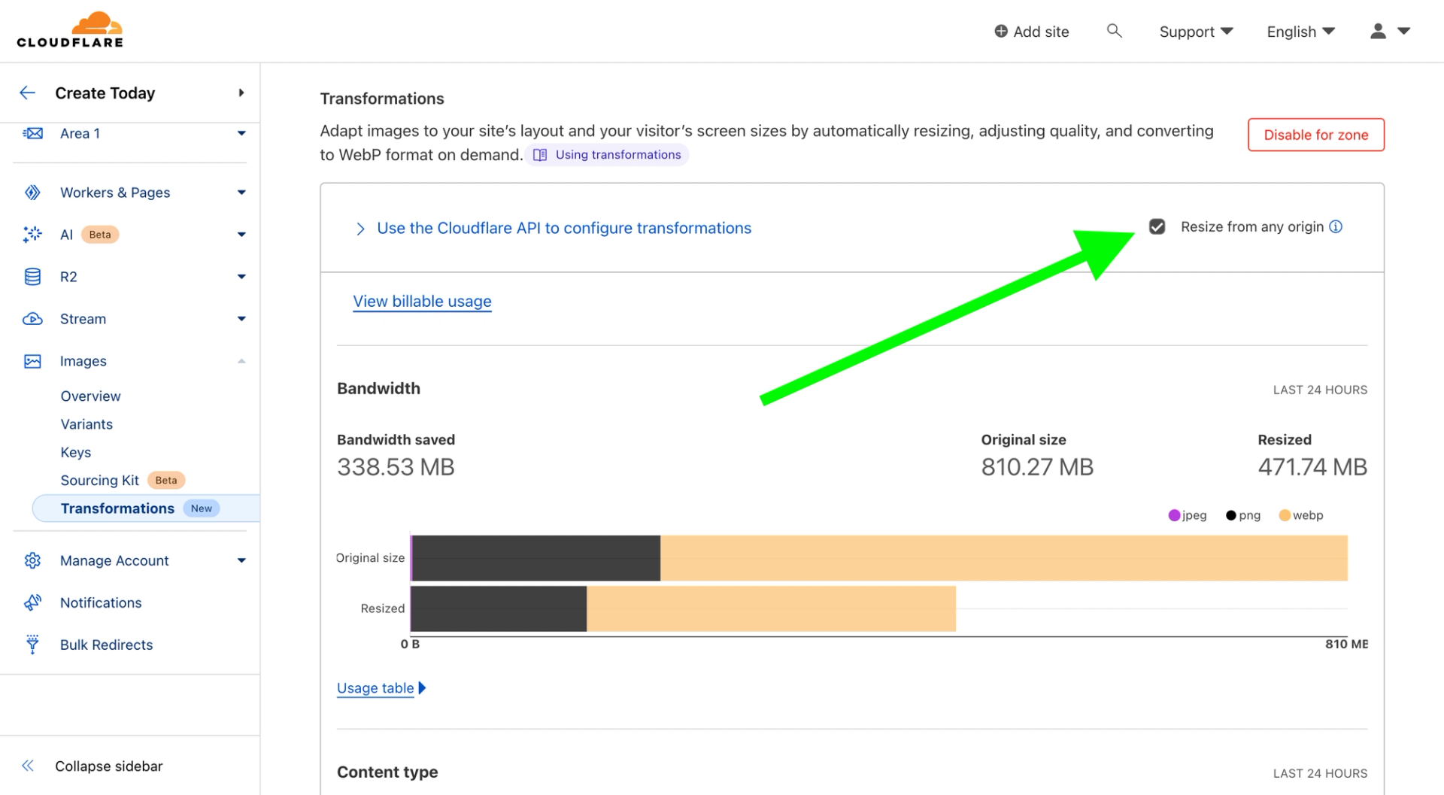Image resolution: width=1444 pixels, height=795 pixels.
Task: Click the png legend black dot
Action: (1231, 515)
